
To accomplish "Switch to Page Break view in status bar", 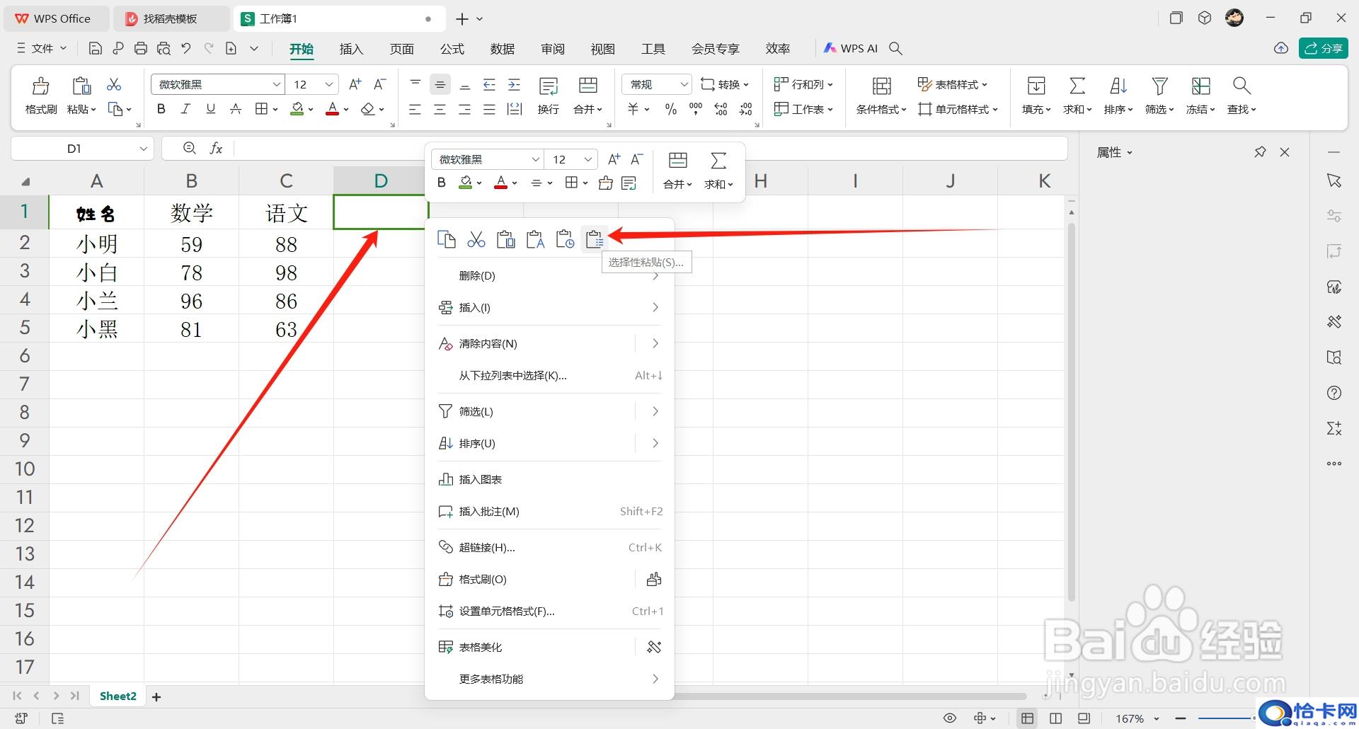I will point(1056,718).
